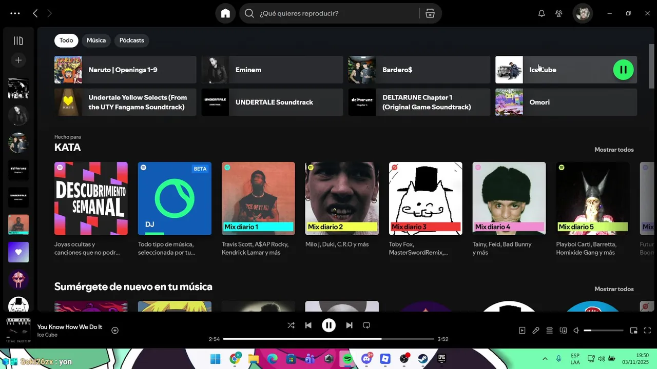Enter full screen mode

647,331
